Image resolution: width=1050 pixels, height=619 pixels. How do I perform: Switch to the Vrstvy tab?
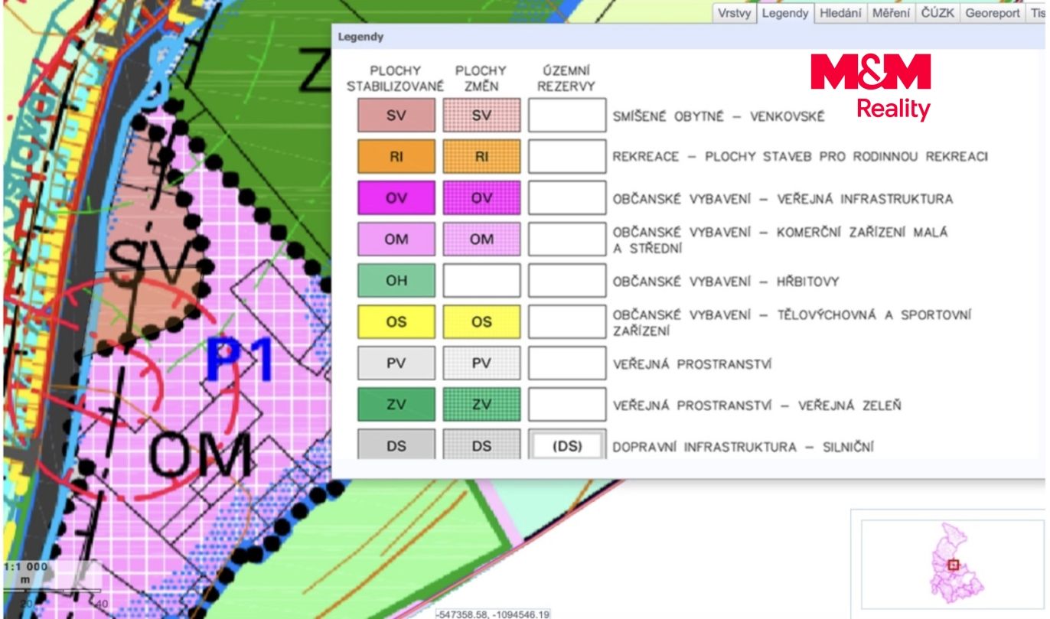click(x=735, y=13)
